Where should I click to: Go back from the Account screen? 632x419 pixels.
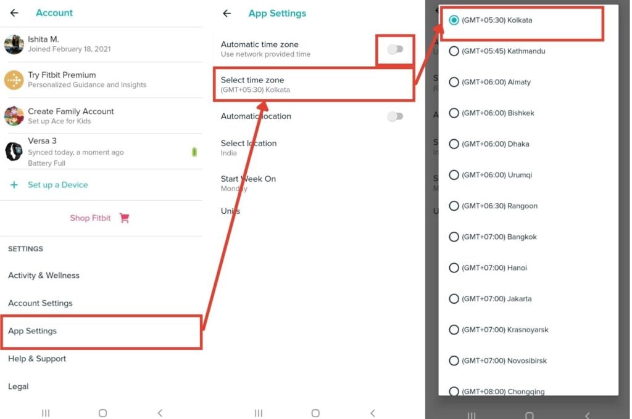[x=14, y=13]
